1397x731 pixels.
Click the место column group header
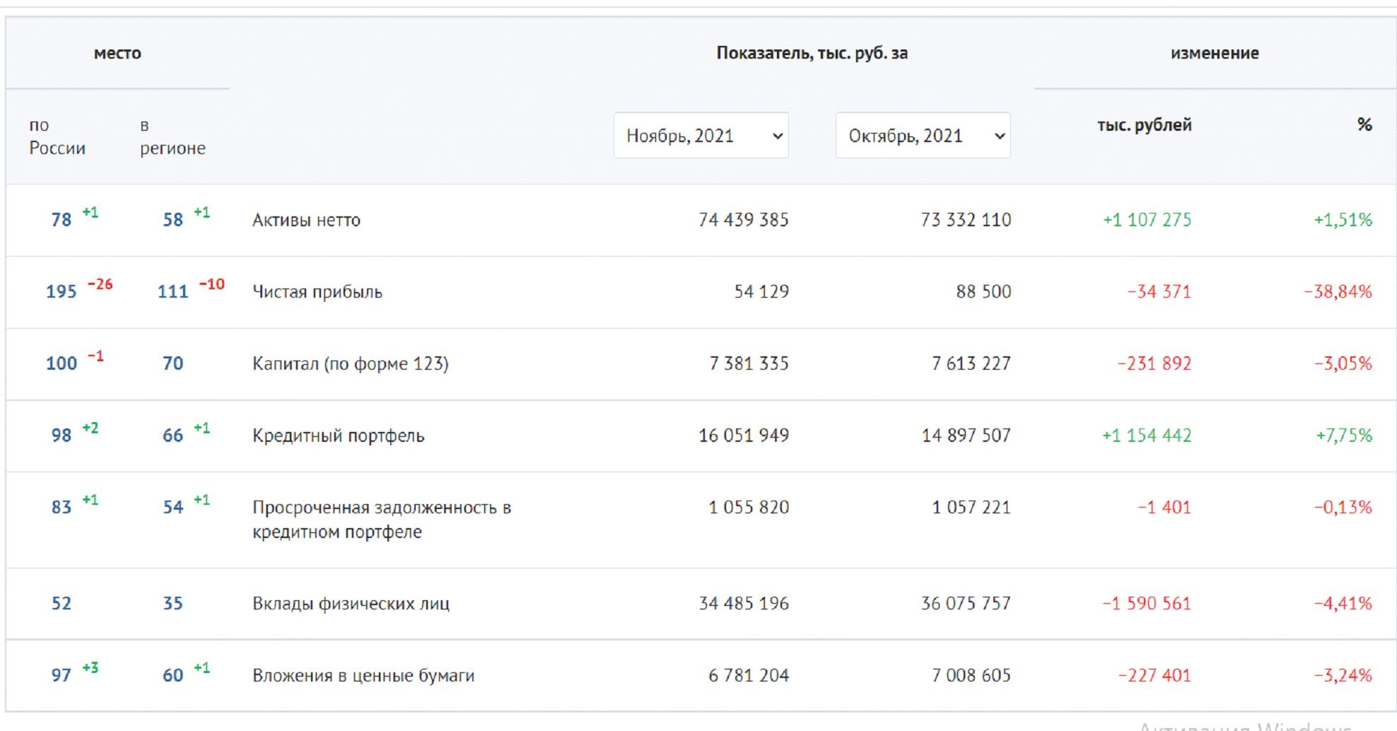pos(117,53)
